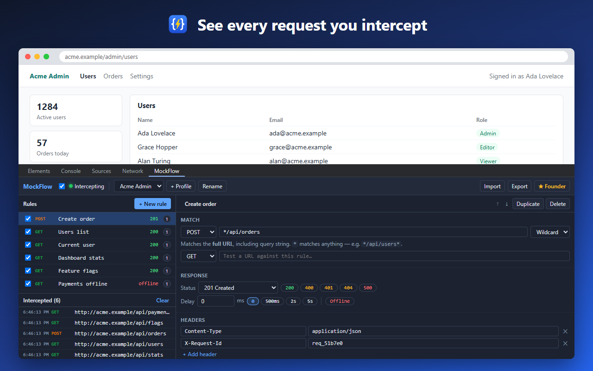Uncheck the Current user rule

(28, 245)
